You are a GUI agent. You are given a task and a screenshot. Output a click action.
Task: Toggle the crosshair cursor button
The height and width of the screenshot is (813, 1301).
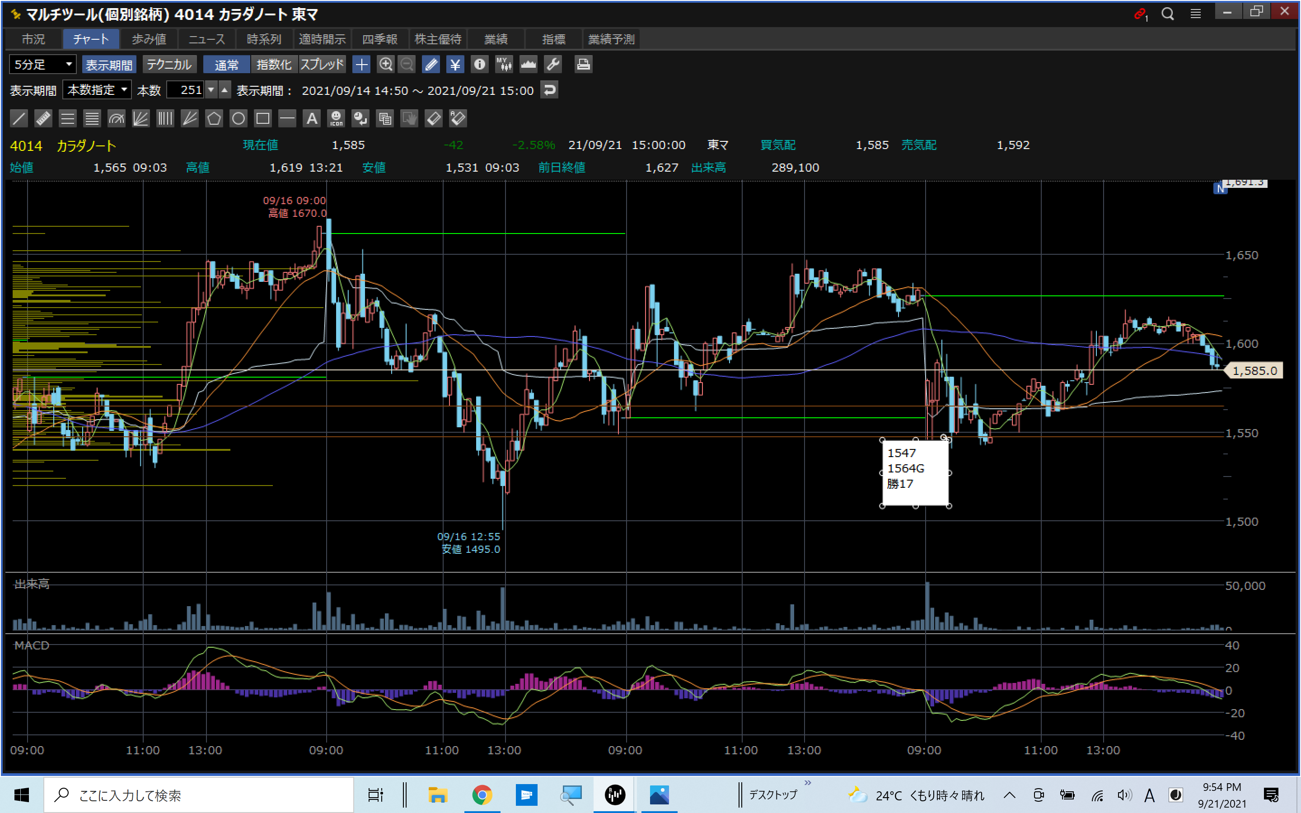[x=361, y=65]
